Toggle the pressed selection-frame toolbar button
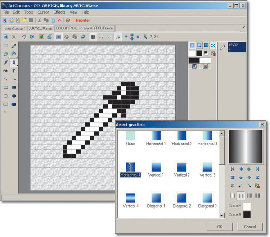Image resolution: width=270 pixels, height=237 pixels. 58,37
